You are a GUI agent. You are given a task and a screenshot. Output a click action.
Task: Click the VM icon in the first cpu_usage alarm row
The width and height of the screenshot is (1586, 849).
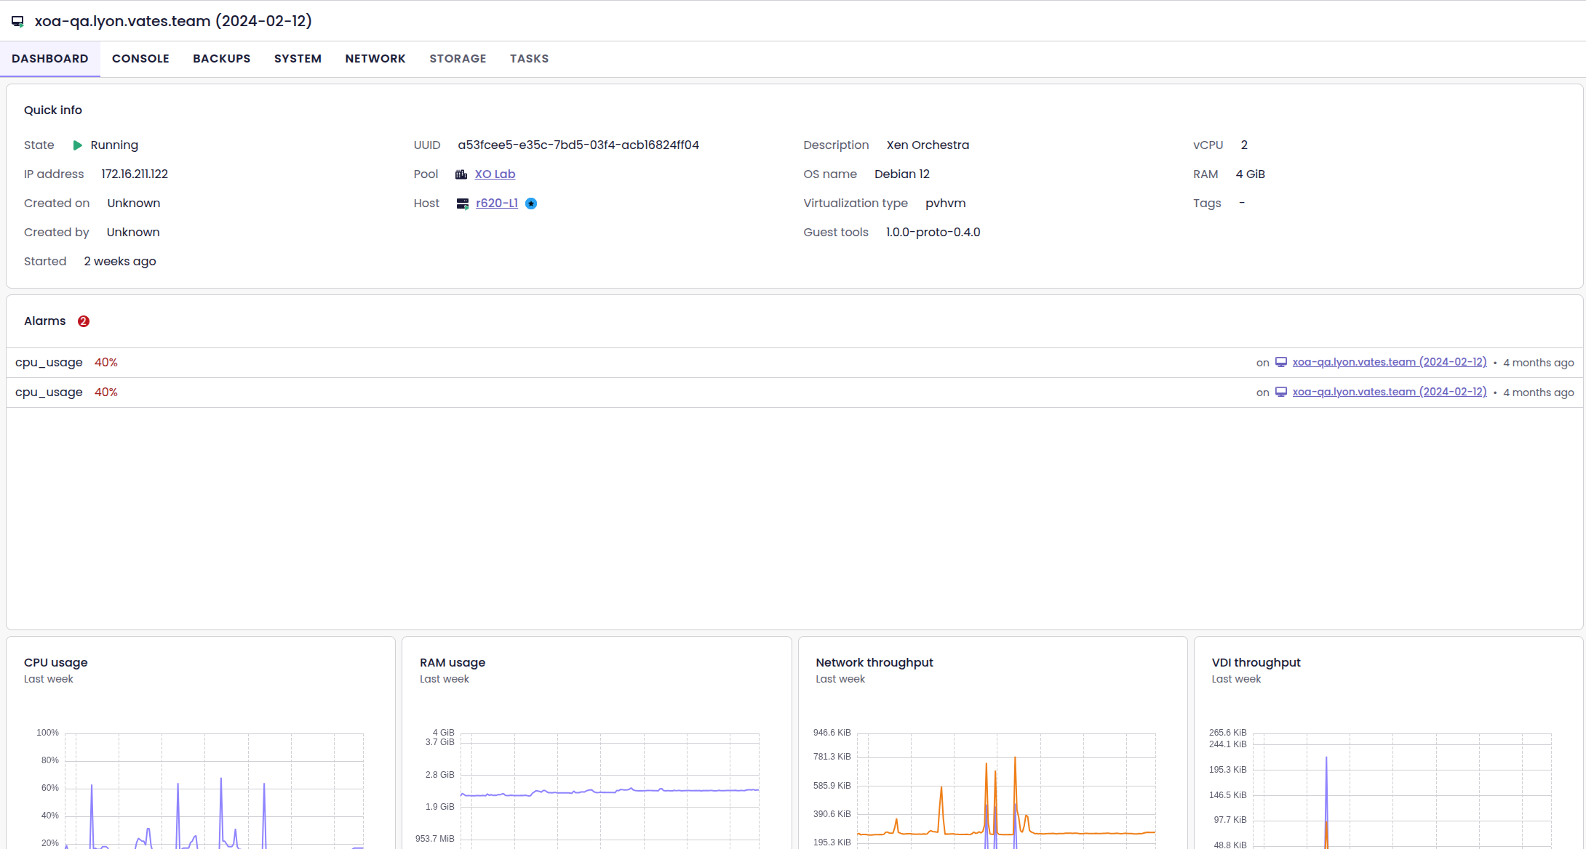point(1281,362)
